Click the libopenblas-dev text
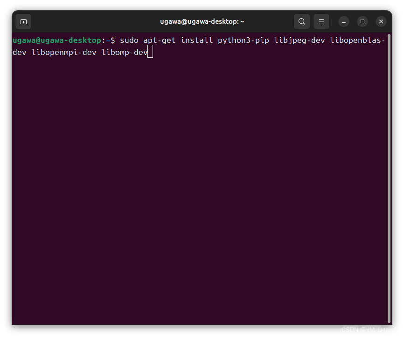This screenshot has height=338, width=404. (357, 41)
